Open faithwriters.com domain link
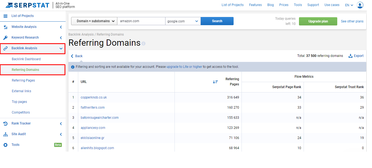Screen dimensions: 372x168 pyautogui.click(x=93, y=108)
